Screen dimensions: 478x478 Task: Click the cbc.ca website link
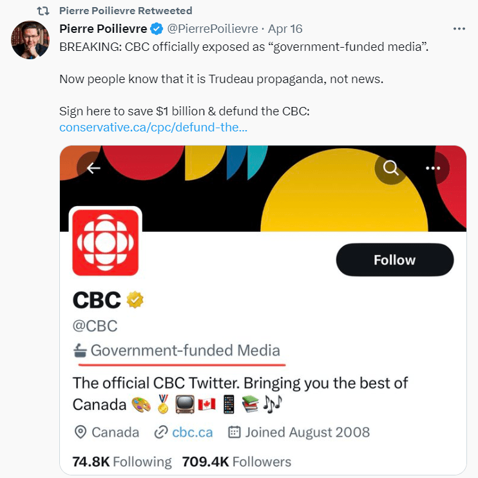(192, 432)
